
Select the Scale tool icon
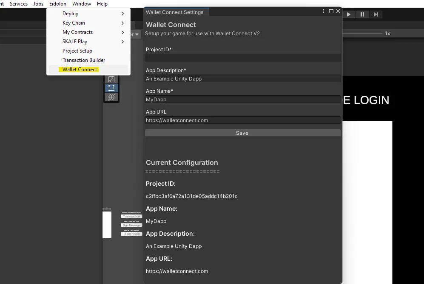(111, 80)
